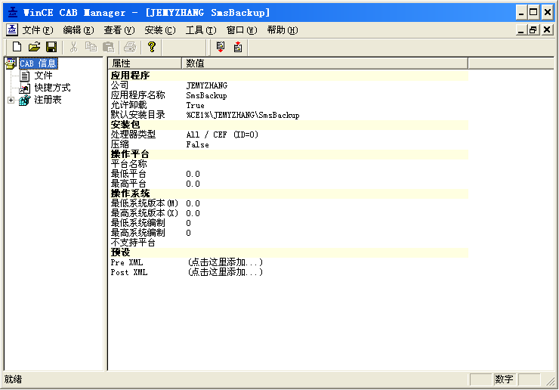The image size is (559, 390).
Task: Click the Cut scissors icon
Action: coord(73,47)
